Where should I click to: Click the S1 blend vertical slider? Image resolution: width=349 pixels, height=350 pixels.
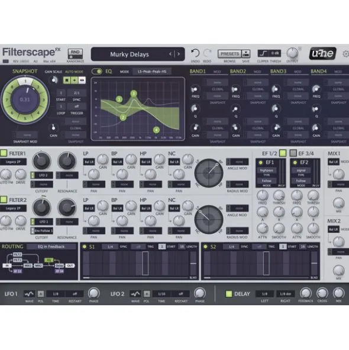tap(193, 264)
